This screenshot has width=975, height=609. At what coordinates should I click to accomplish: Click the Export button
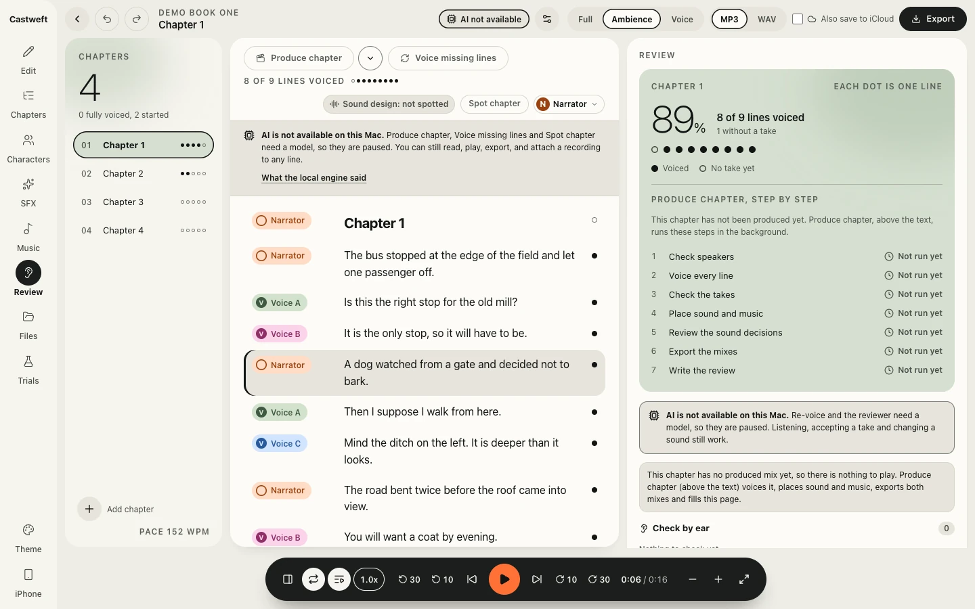tap(932, 19)
